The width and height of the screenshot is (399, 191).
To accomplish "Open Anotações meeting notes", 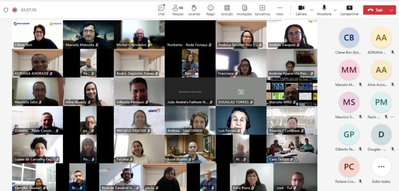I will 244,10.
